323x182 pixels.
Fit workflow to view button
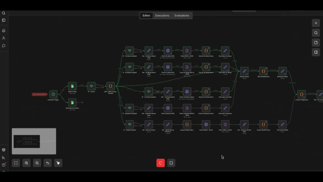16,163
